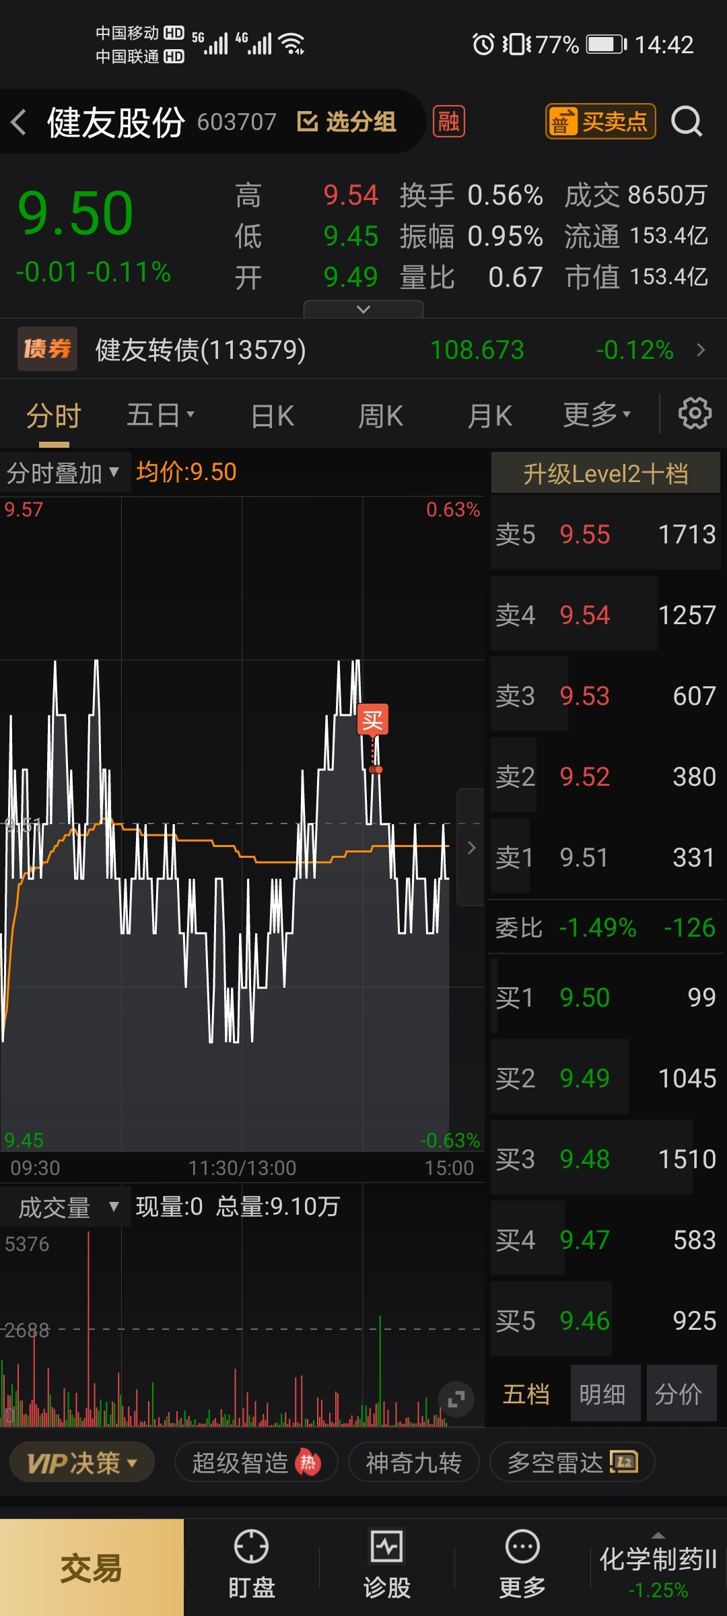Open chart settings gear icon
This screenshot has height=1616, width=727.
(695, 413)
